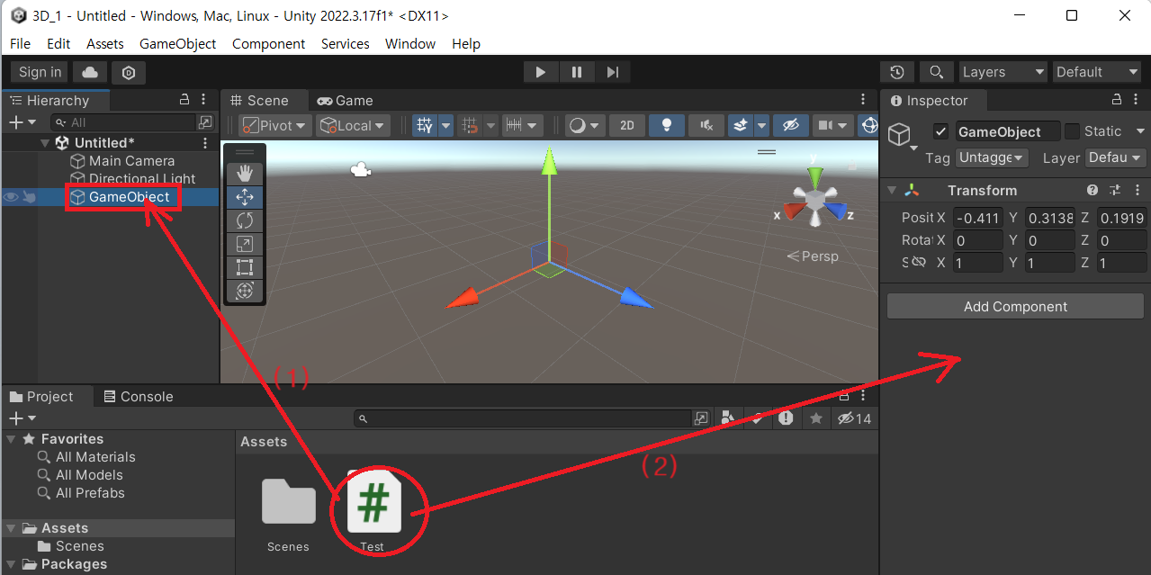Open scene Camera settings dropdown
The width and height of the screenshot is (1151, 575).
(x=833, y=126)
